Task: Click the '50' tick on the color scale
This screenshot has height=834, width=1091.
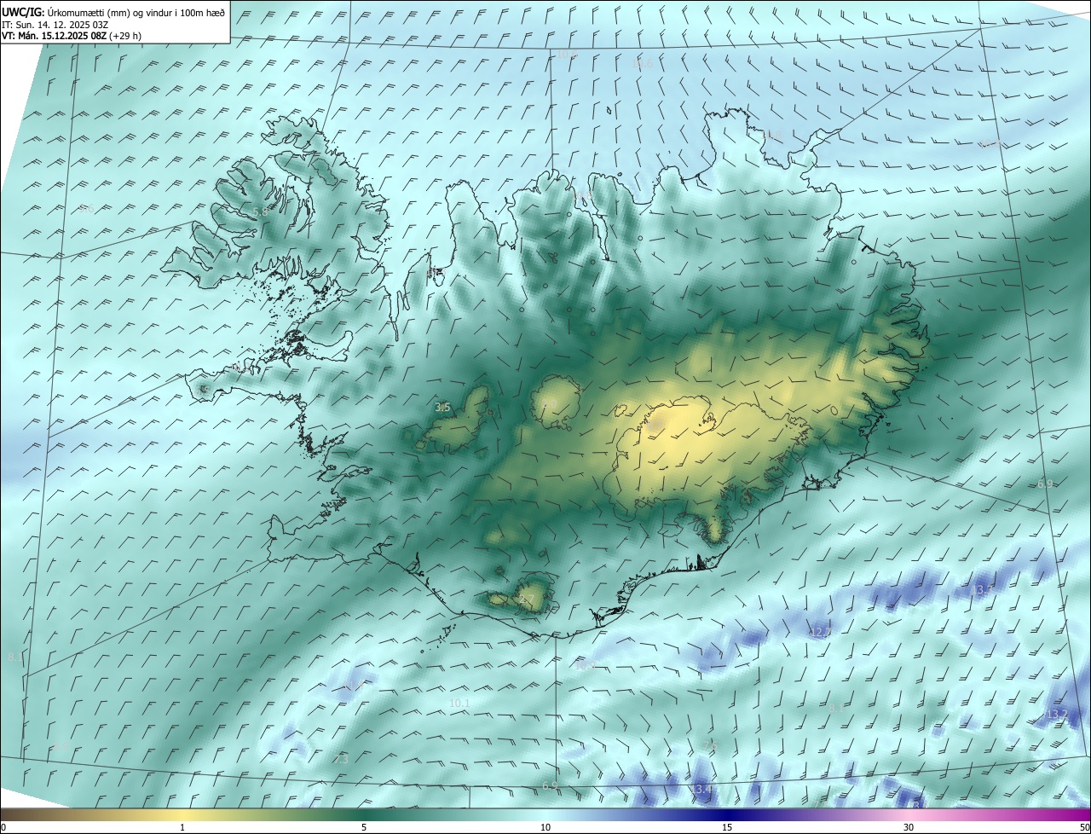Action: click(1085, 828)
